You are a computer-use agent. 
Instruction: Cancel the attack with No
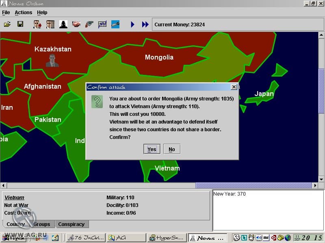(x=172, y=149)
